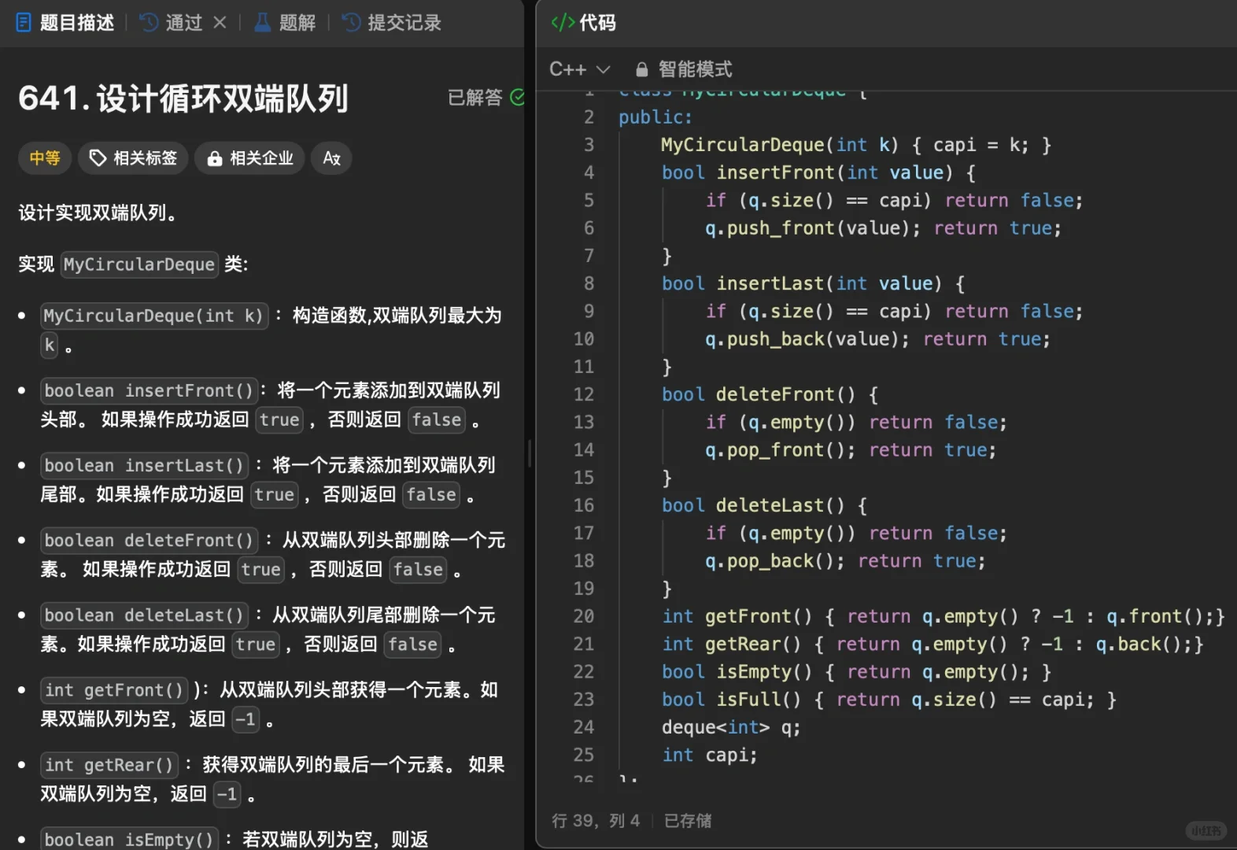This screenshot has width=1237, height=850.
Task: Select the 代码 panel tab
Action: coord(584,22)
